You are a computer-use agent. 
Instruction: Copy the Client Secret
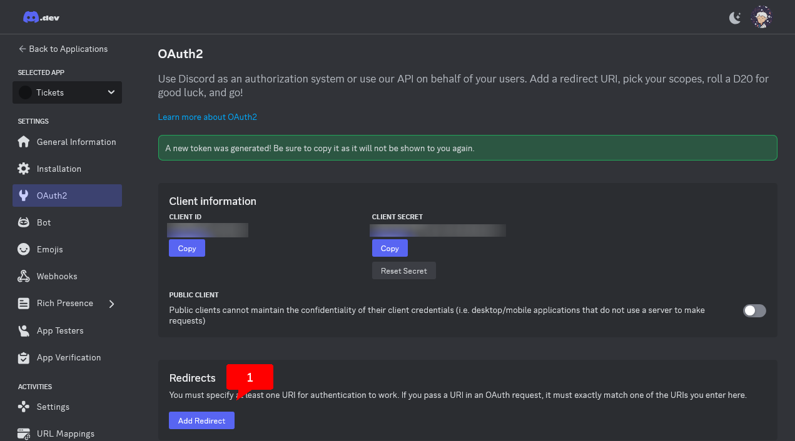point(390,248)
